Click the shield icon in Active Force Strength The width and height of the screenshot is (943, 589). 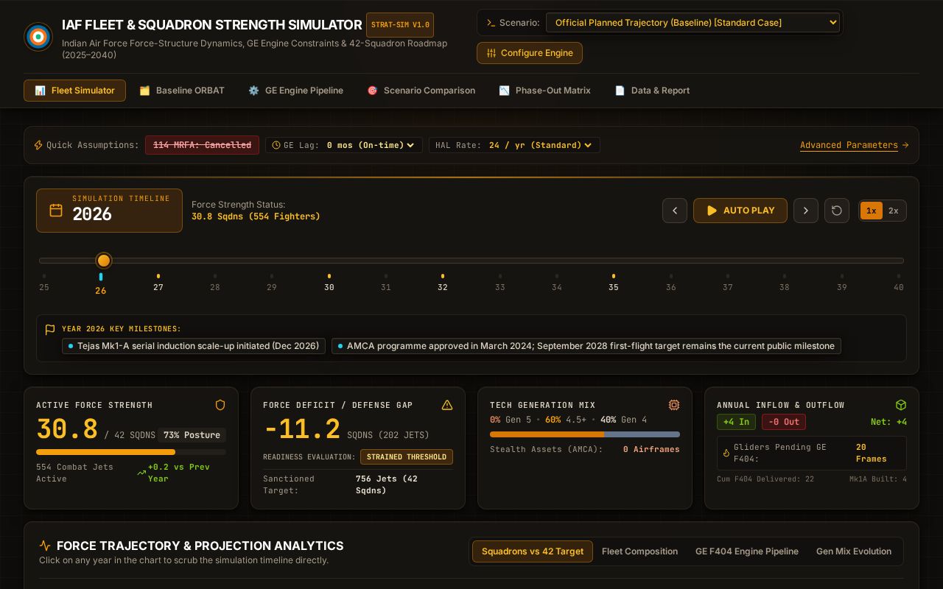coord(220,405)
